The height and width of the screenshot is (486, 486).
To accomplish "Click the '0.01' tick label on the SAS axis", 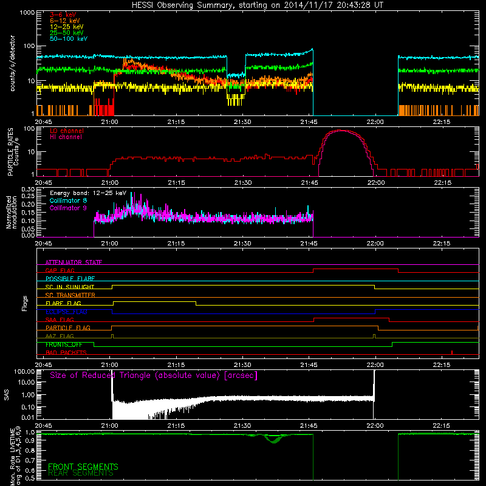I will [x=28, y=417].
